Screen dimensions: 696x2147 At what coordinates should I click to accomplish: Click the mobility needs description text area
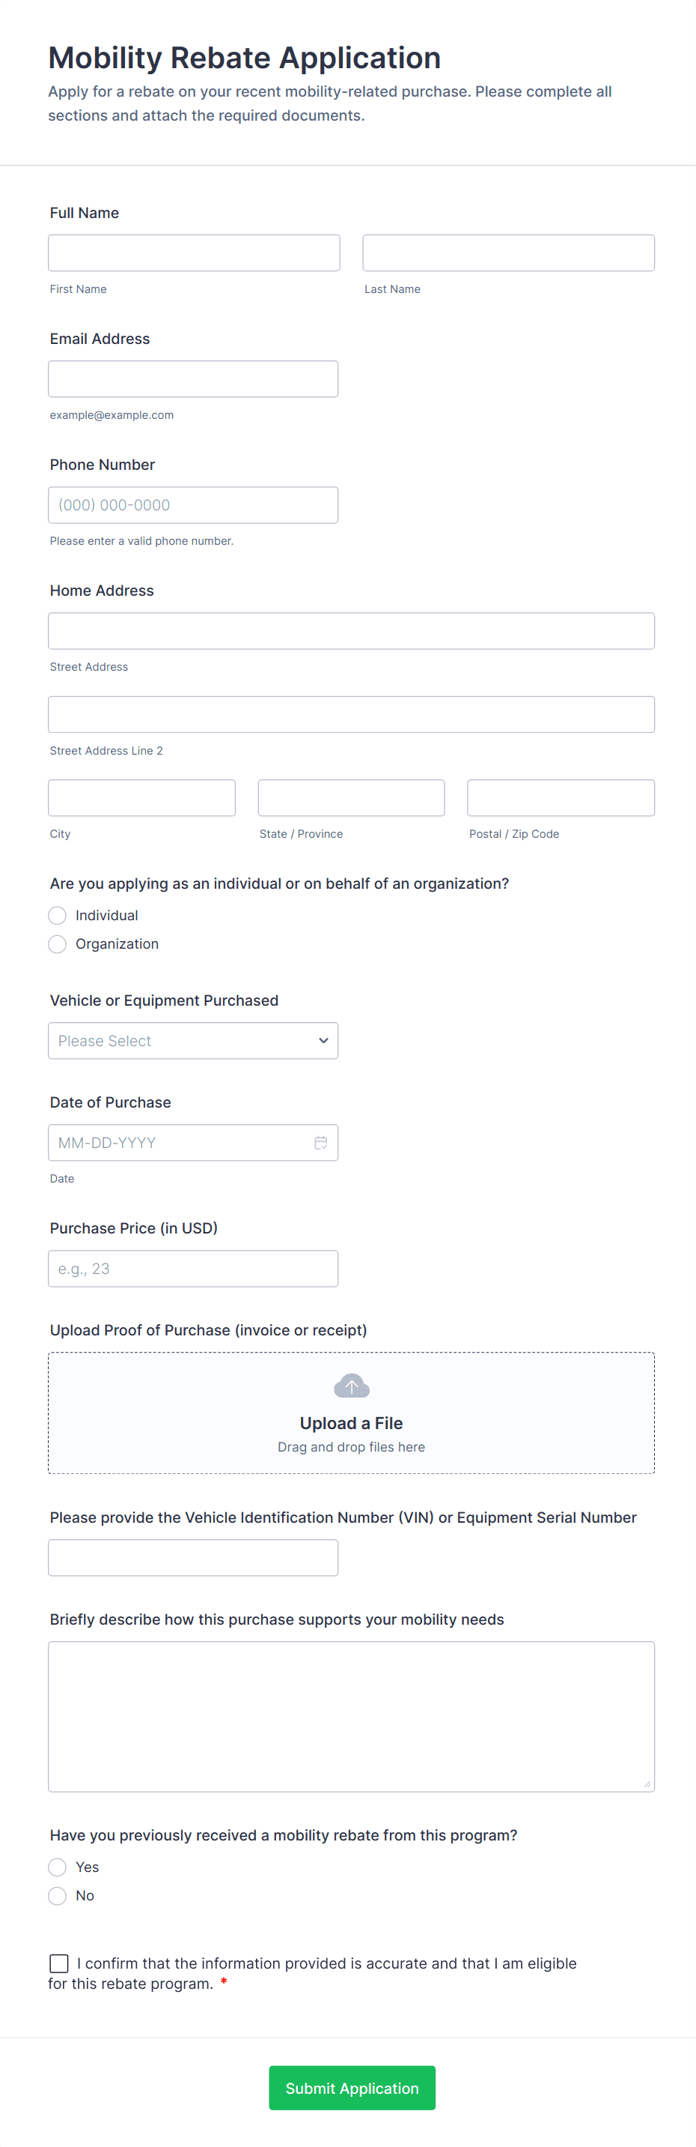click(x=351, y=1716)
